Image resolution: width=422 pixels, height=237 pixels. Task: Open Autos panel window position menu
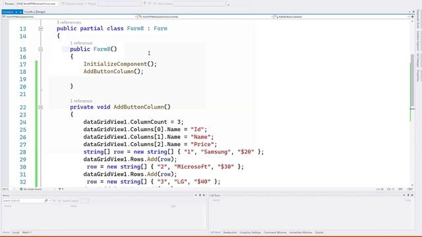(x=196, y=196)
